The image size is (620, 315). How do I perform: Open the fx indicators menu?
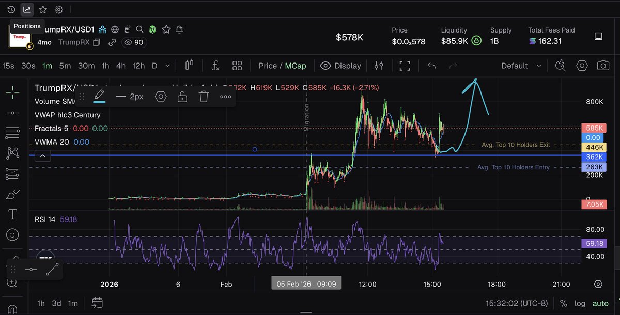[216, 66]
